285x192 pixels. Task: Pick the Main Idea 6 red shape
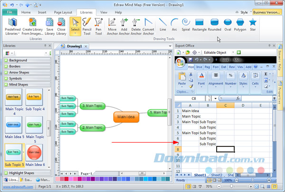[34, 153]
